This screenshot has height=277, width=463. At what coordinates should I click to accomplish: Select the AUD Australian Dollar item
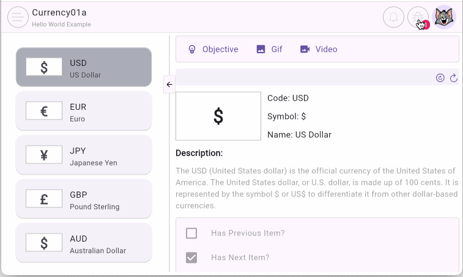84,243
